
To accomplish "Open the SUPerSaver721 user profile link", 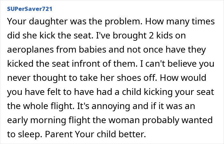I will (x=29, y=9).
